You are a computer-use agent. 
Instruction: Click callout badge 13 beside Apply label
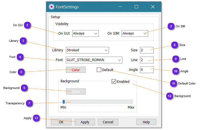pos(36,118)
